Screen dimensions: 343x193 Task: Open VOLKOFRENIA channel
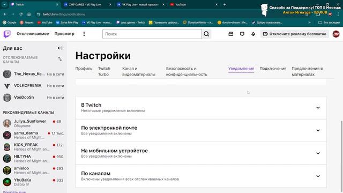[33, 86]
